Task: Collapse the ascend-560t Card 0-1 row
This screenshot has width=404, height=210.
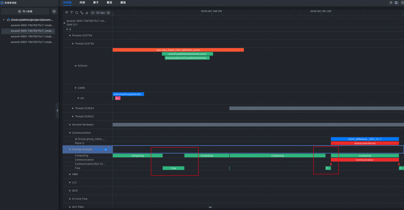Action: tap(64, 23)
